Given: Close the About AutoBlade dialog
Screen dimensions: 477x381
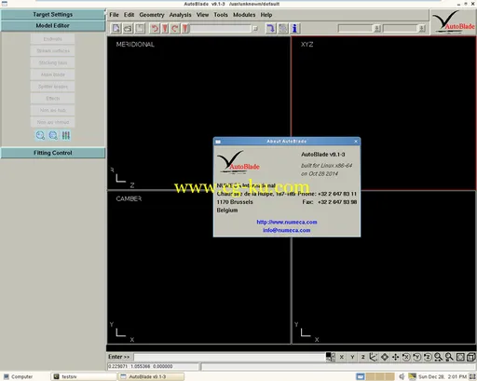Looking at the screenshot, I should [356, 142].
